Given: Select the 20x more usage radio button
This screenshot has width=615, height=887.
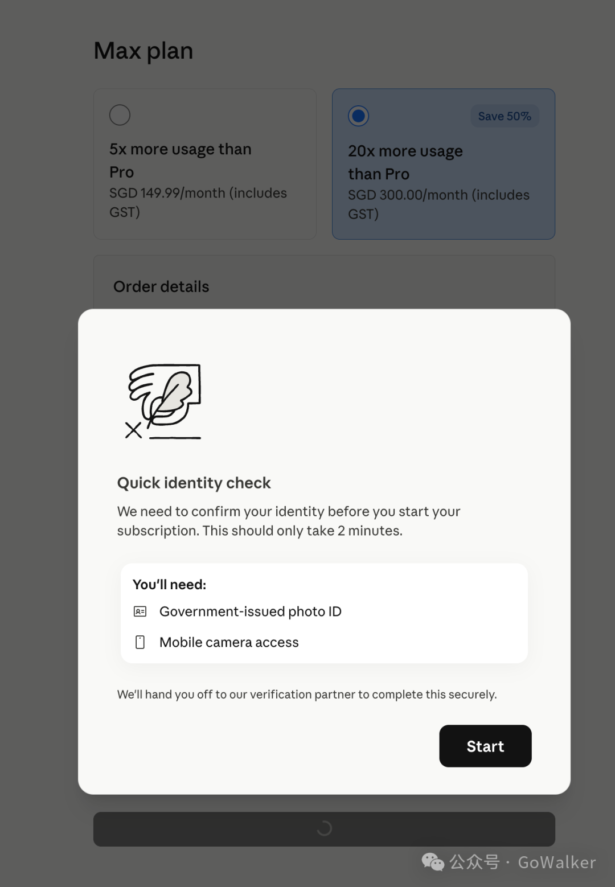Looking at the screenshot, I should (358, 116).
